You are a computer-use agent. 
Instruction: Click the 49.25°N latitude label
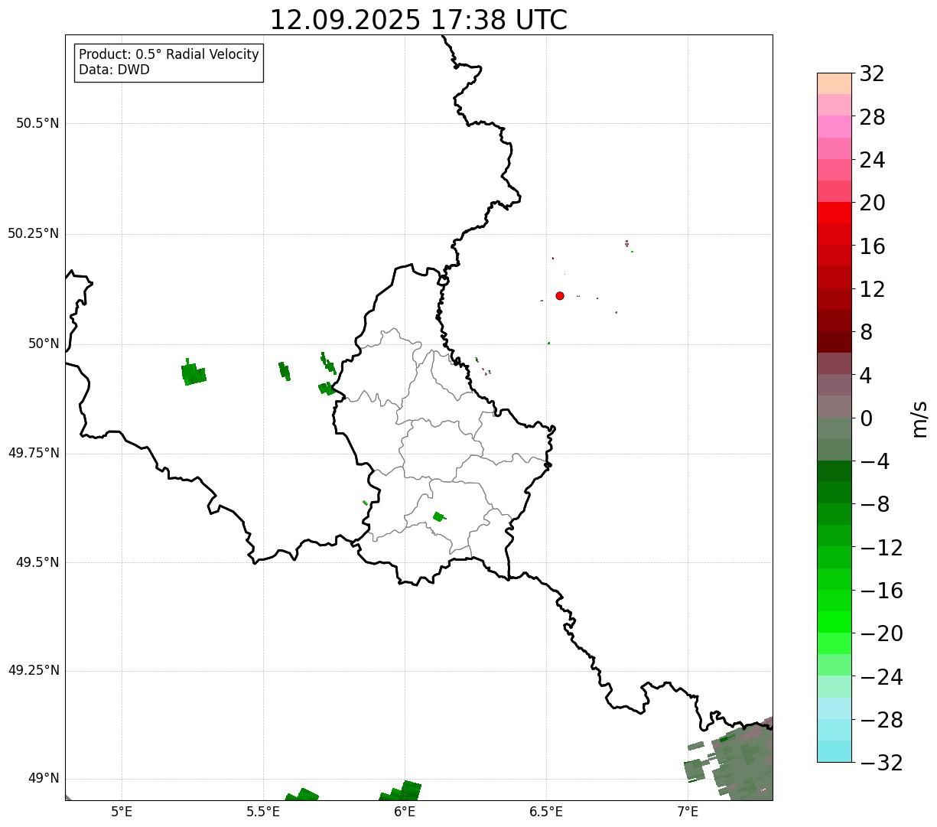pyautogui.click(x=34, y=671)
